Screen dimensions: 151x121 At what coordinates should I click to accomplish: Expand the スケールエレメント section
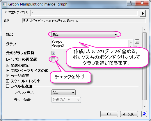(8, 81)
